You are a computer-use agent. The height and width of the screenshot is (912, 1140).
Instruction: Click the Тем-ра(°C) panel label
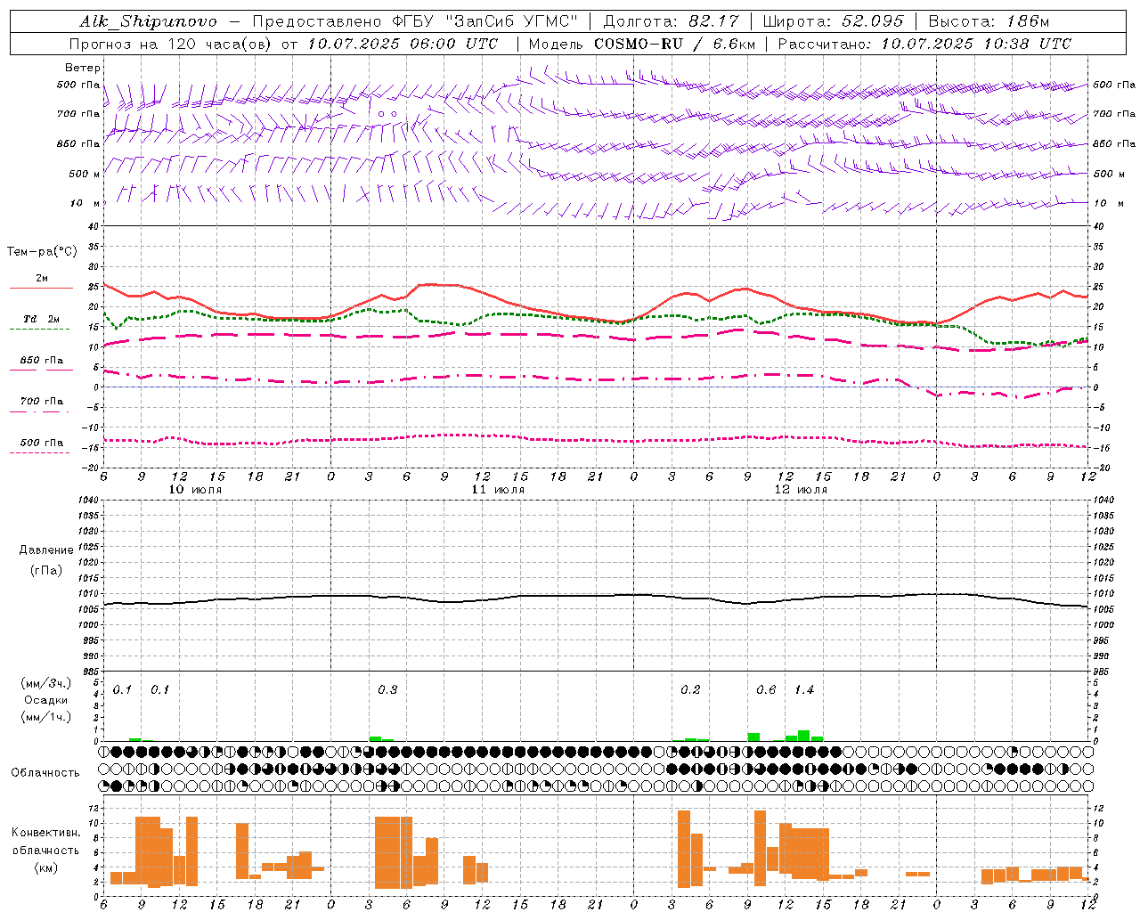click(42, 252)
